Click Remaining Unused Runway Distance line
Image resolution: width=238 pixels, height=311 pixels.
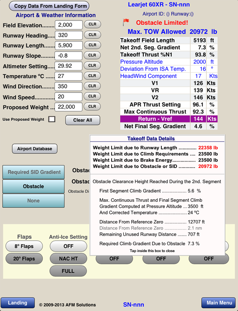coord(149,234)
